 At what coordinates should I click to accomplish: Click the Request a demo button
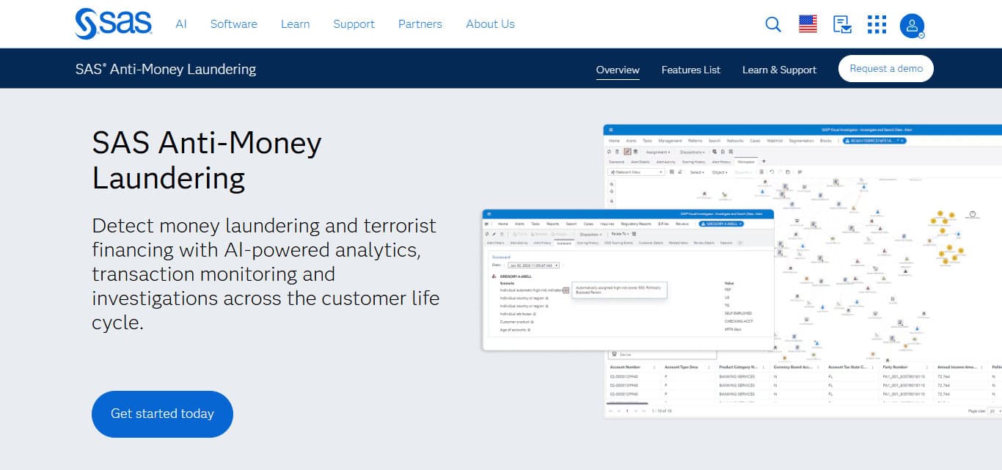click(886, 68)
